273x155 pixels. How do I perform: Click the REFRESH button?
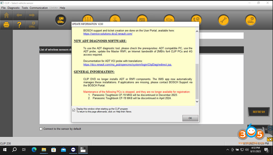(259, 112)
